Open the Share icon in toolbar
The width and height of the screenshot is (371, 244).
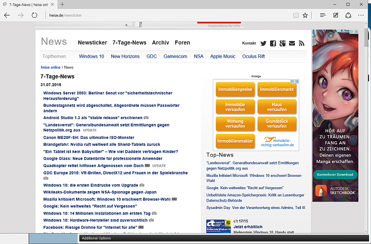tap(348, 15)
